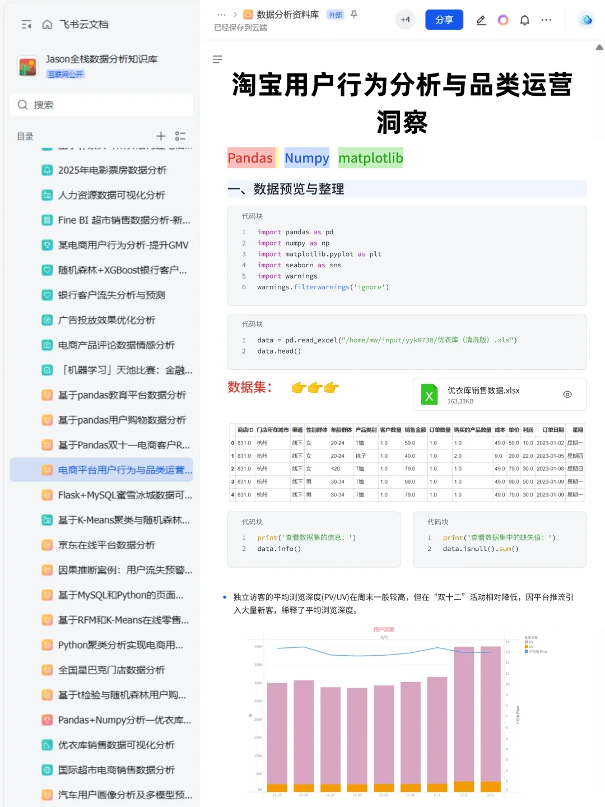Viewport: 605px width, 807px height.
Task: Click the 外部 tag label
Action: click(335, 15)
